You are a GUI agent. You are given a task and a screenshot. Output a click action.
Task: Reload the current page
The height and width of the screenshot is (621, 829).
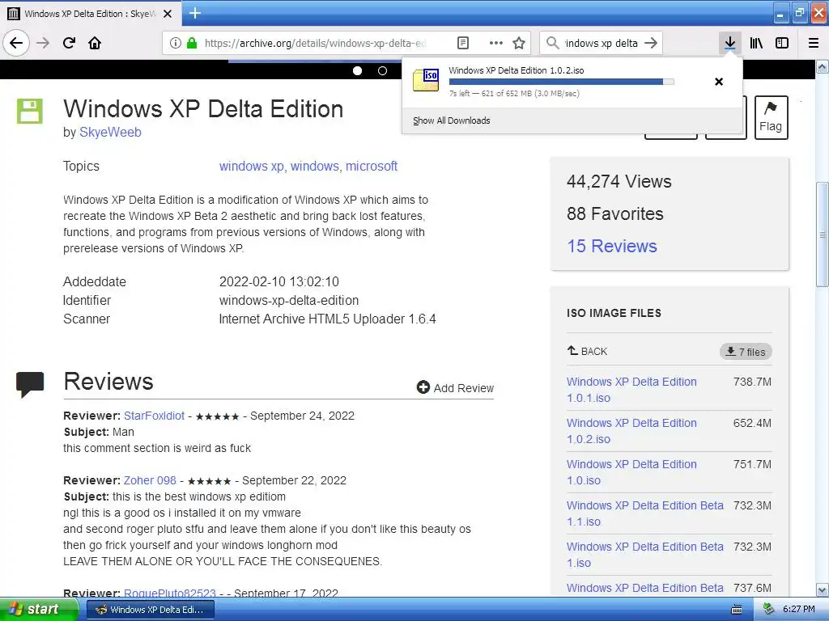tap(69, 43)
